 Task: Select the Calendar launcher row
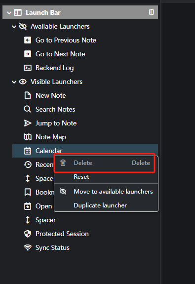point(85,151)
